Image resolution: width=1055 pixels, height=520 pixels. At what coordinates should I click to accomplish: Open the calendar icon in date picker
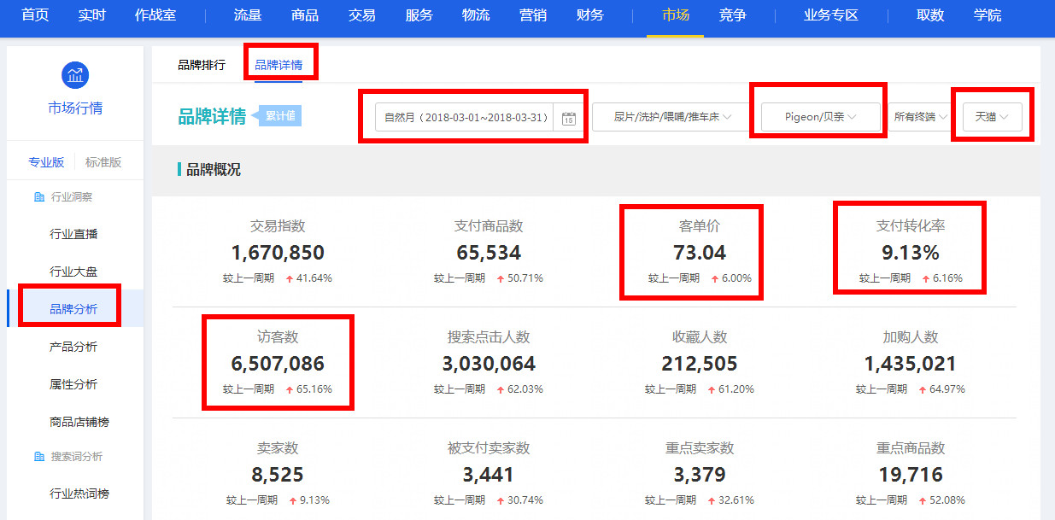pos(568,118)
